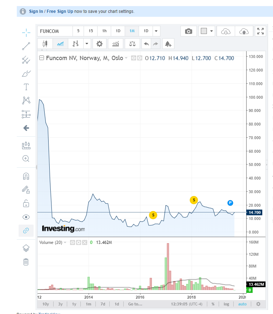Toggle stay in drawing mode pencil-lock
273x314 pixels.
(26, 190)
